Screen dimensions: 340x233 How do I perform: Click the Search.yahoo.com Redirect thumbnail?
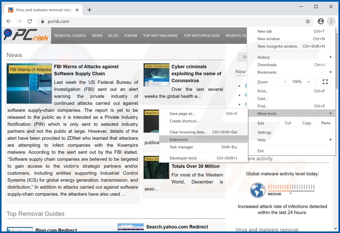pyautogui.click(x=130, y=227)
